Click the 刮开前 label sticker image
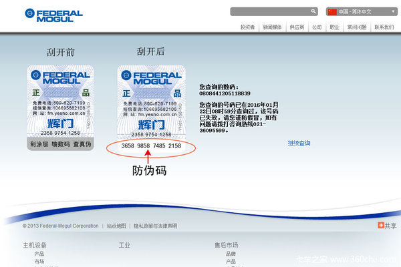Screen dimensions: 401x267 60,107
